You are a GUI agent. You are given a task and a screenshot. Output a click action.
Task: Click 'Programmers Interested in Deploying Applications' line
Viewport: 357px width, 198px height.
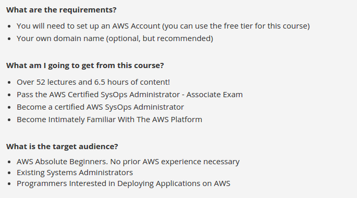click(124, 183)
